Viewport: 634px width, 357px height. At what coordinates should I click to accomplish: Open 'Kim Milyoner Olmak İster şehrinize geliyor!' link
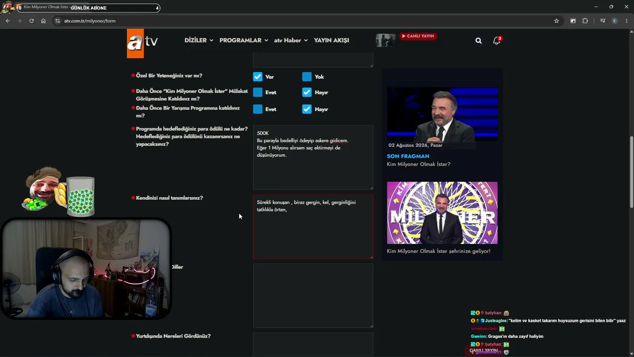tap(438, 251)
